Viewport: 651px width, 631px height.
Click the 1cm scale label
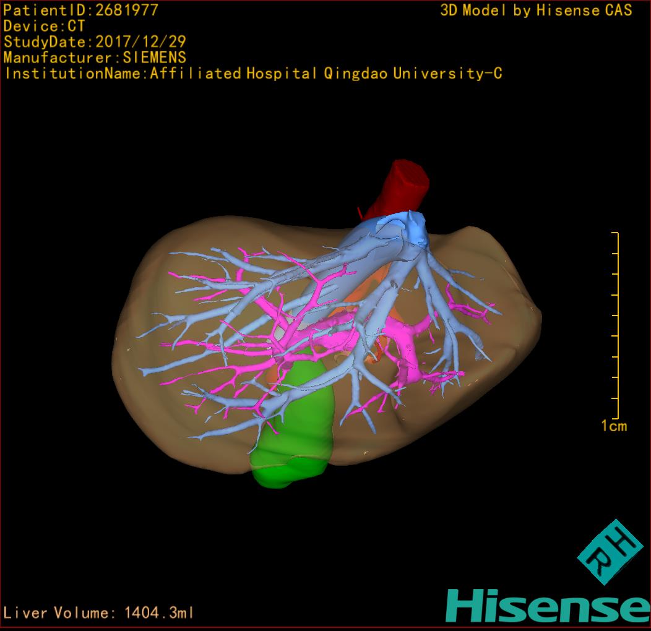coord(613,426)
